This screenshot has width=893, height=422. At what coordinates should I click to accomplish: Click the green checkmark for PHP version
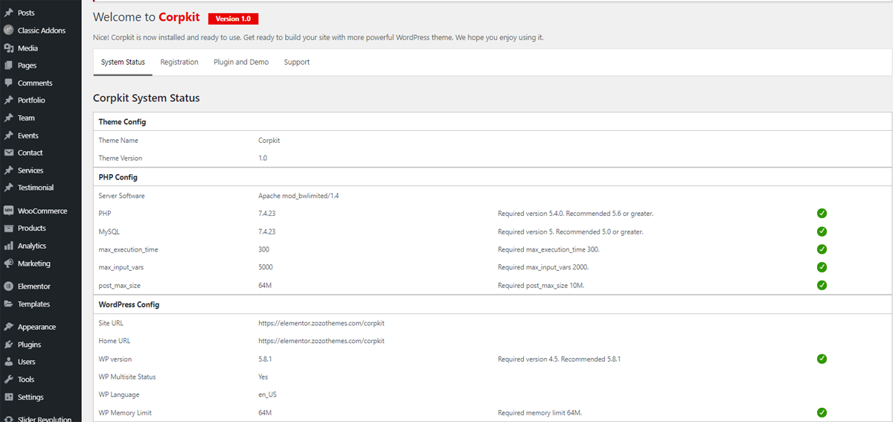(x=822, y=214)
